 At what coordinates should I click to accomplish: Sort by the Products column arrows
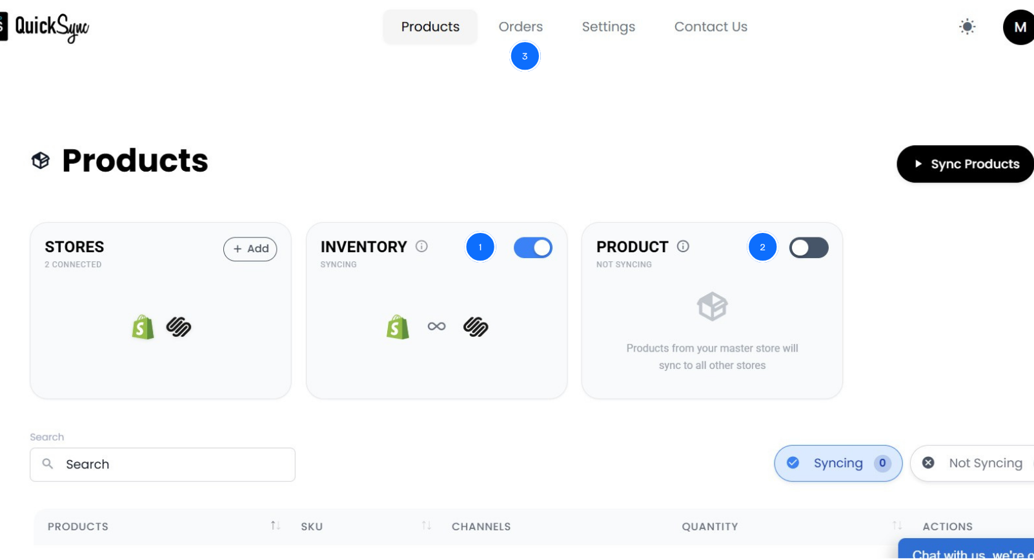click(276, 526)
